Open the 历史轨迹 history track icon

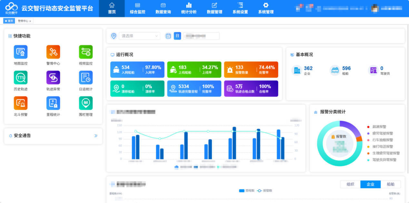pyautogui.click(x=21, y=78)
